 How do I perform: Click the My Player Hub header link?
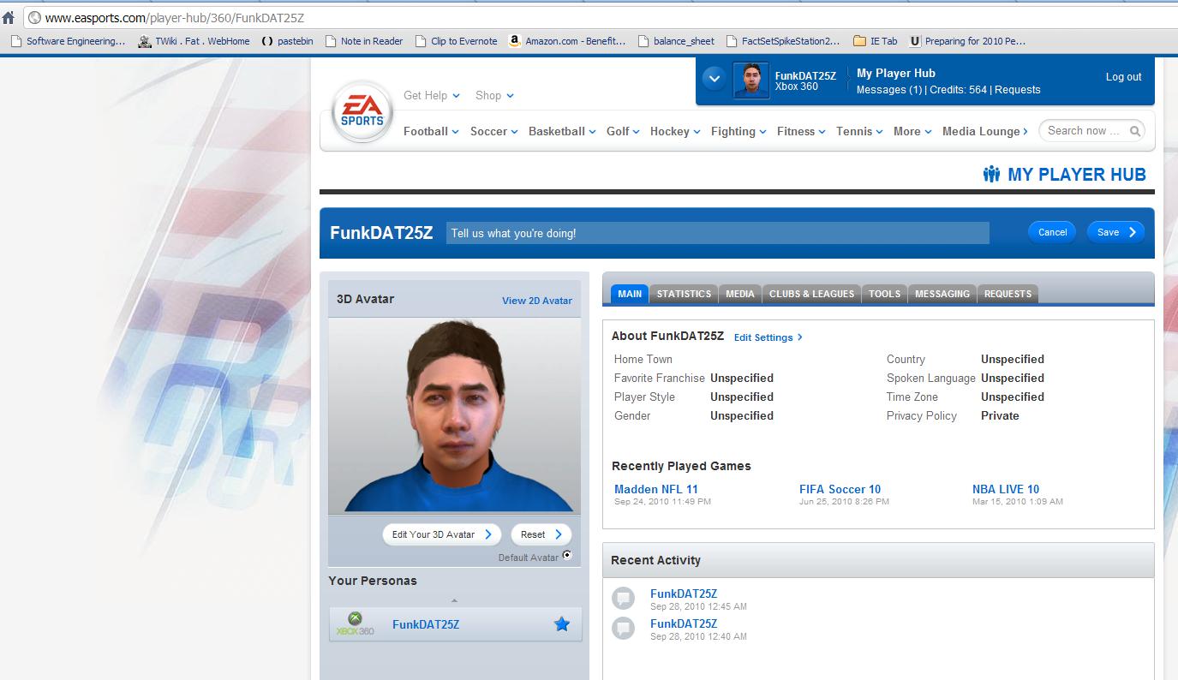click(x=896, y=73)
